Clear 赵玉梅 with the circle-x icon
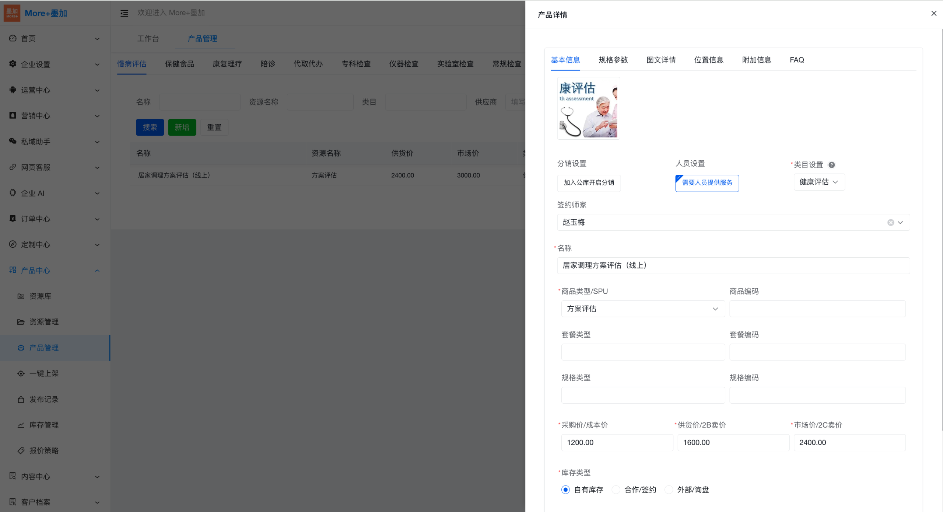This screenshot has height=512, width=943. click(890, 222)
